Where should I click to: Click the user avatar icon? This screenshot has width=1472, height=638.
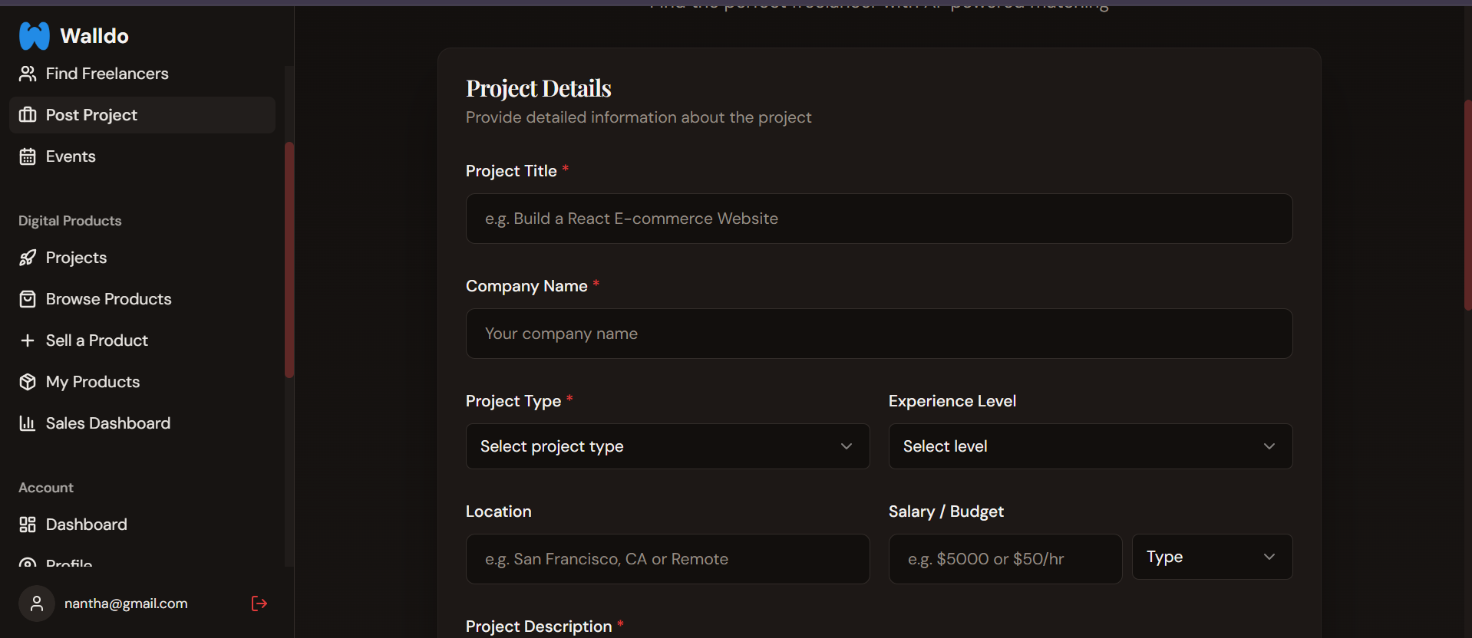click(37, 604)
